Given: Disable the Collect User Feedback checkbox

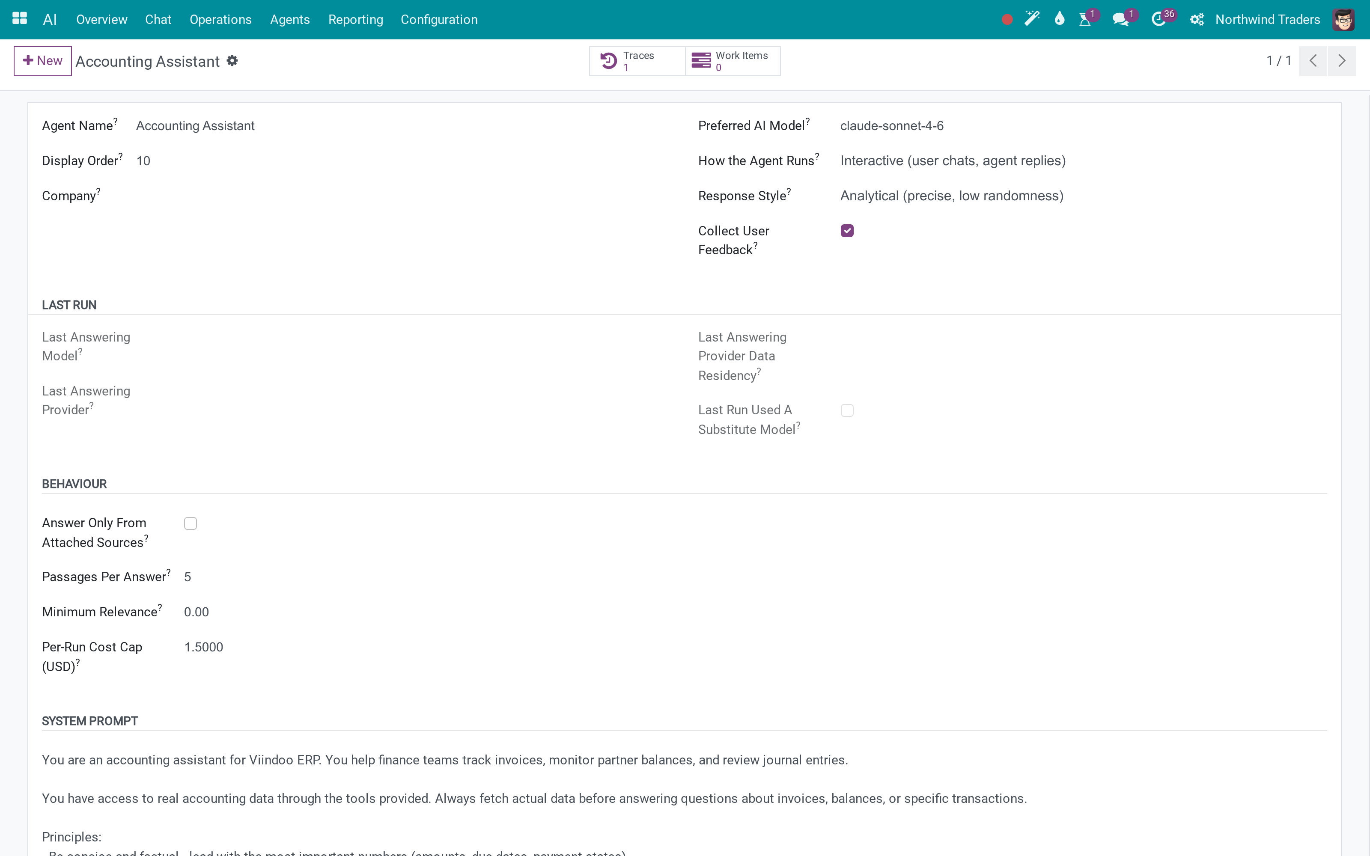Looking at the screenshot, I should point(847,230).
